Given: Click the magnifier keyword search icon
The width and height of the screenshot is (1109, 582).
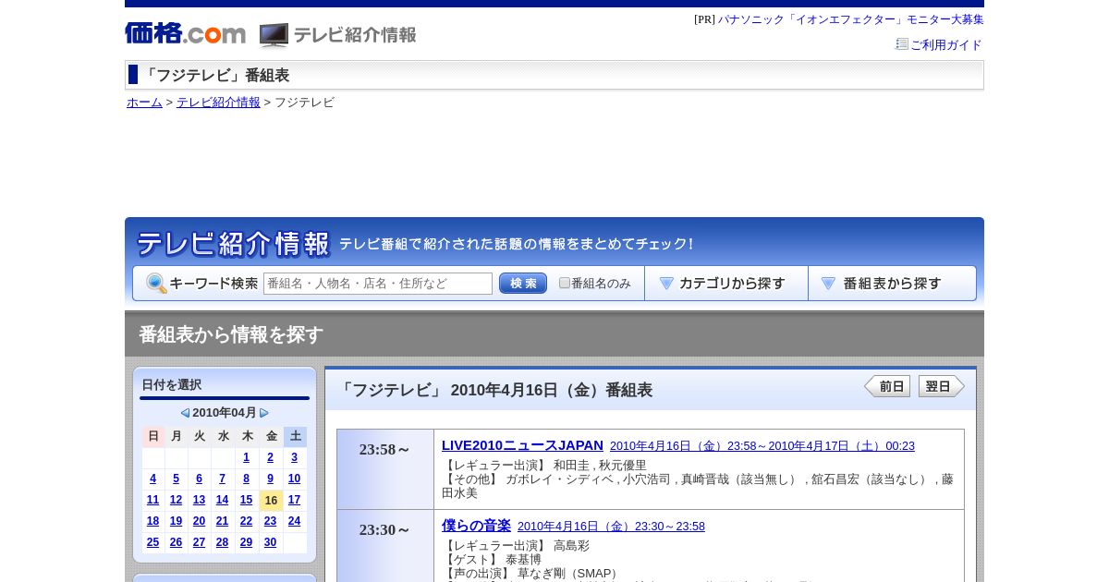Looking at the screenshot, I should [x=156, y=284].
